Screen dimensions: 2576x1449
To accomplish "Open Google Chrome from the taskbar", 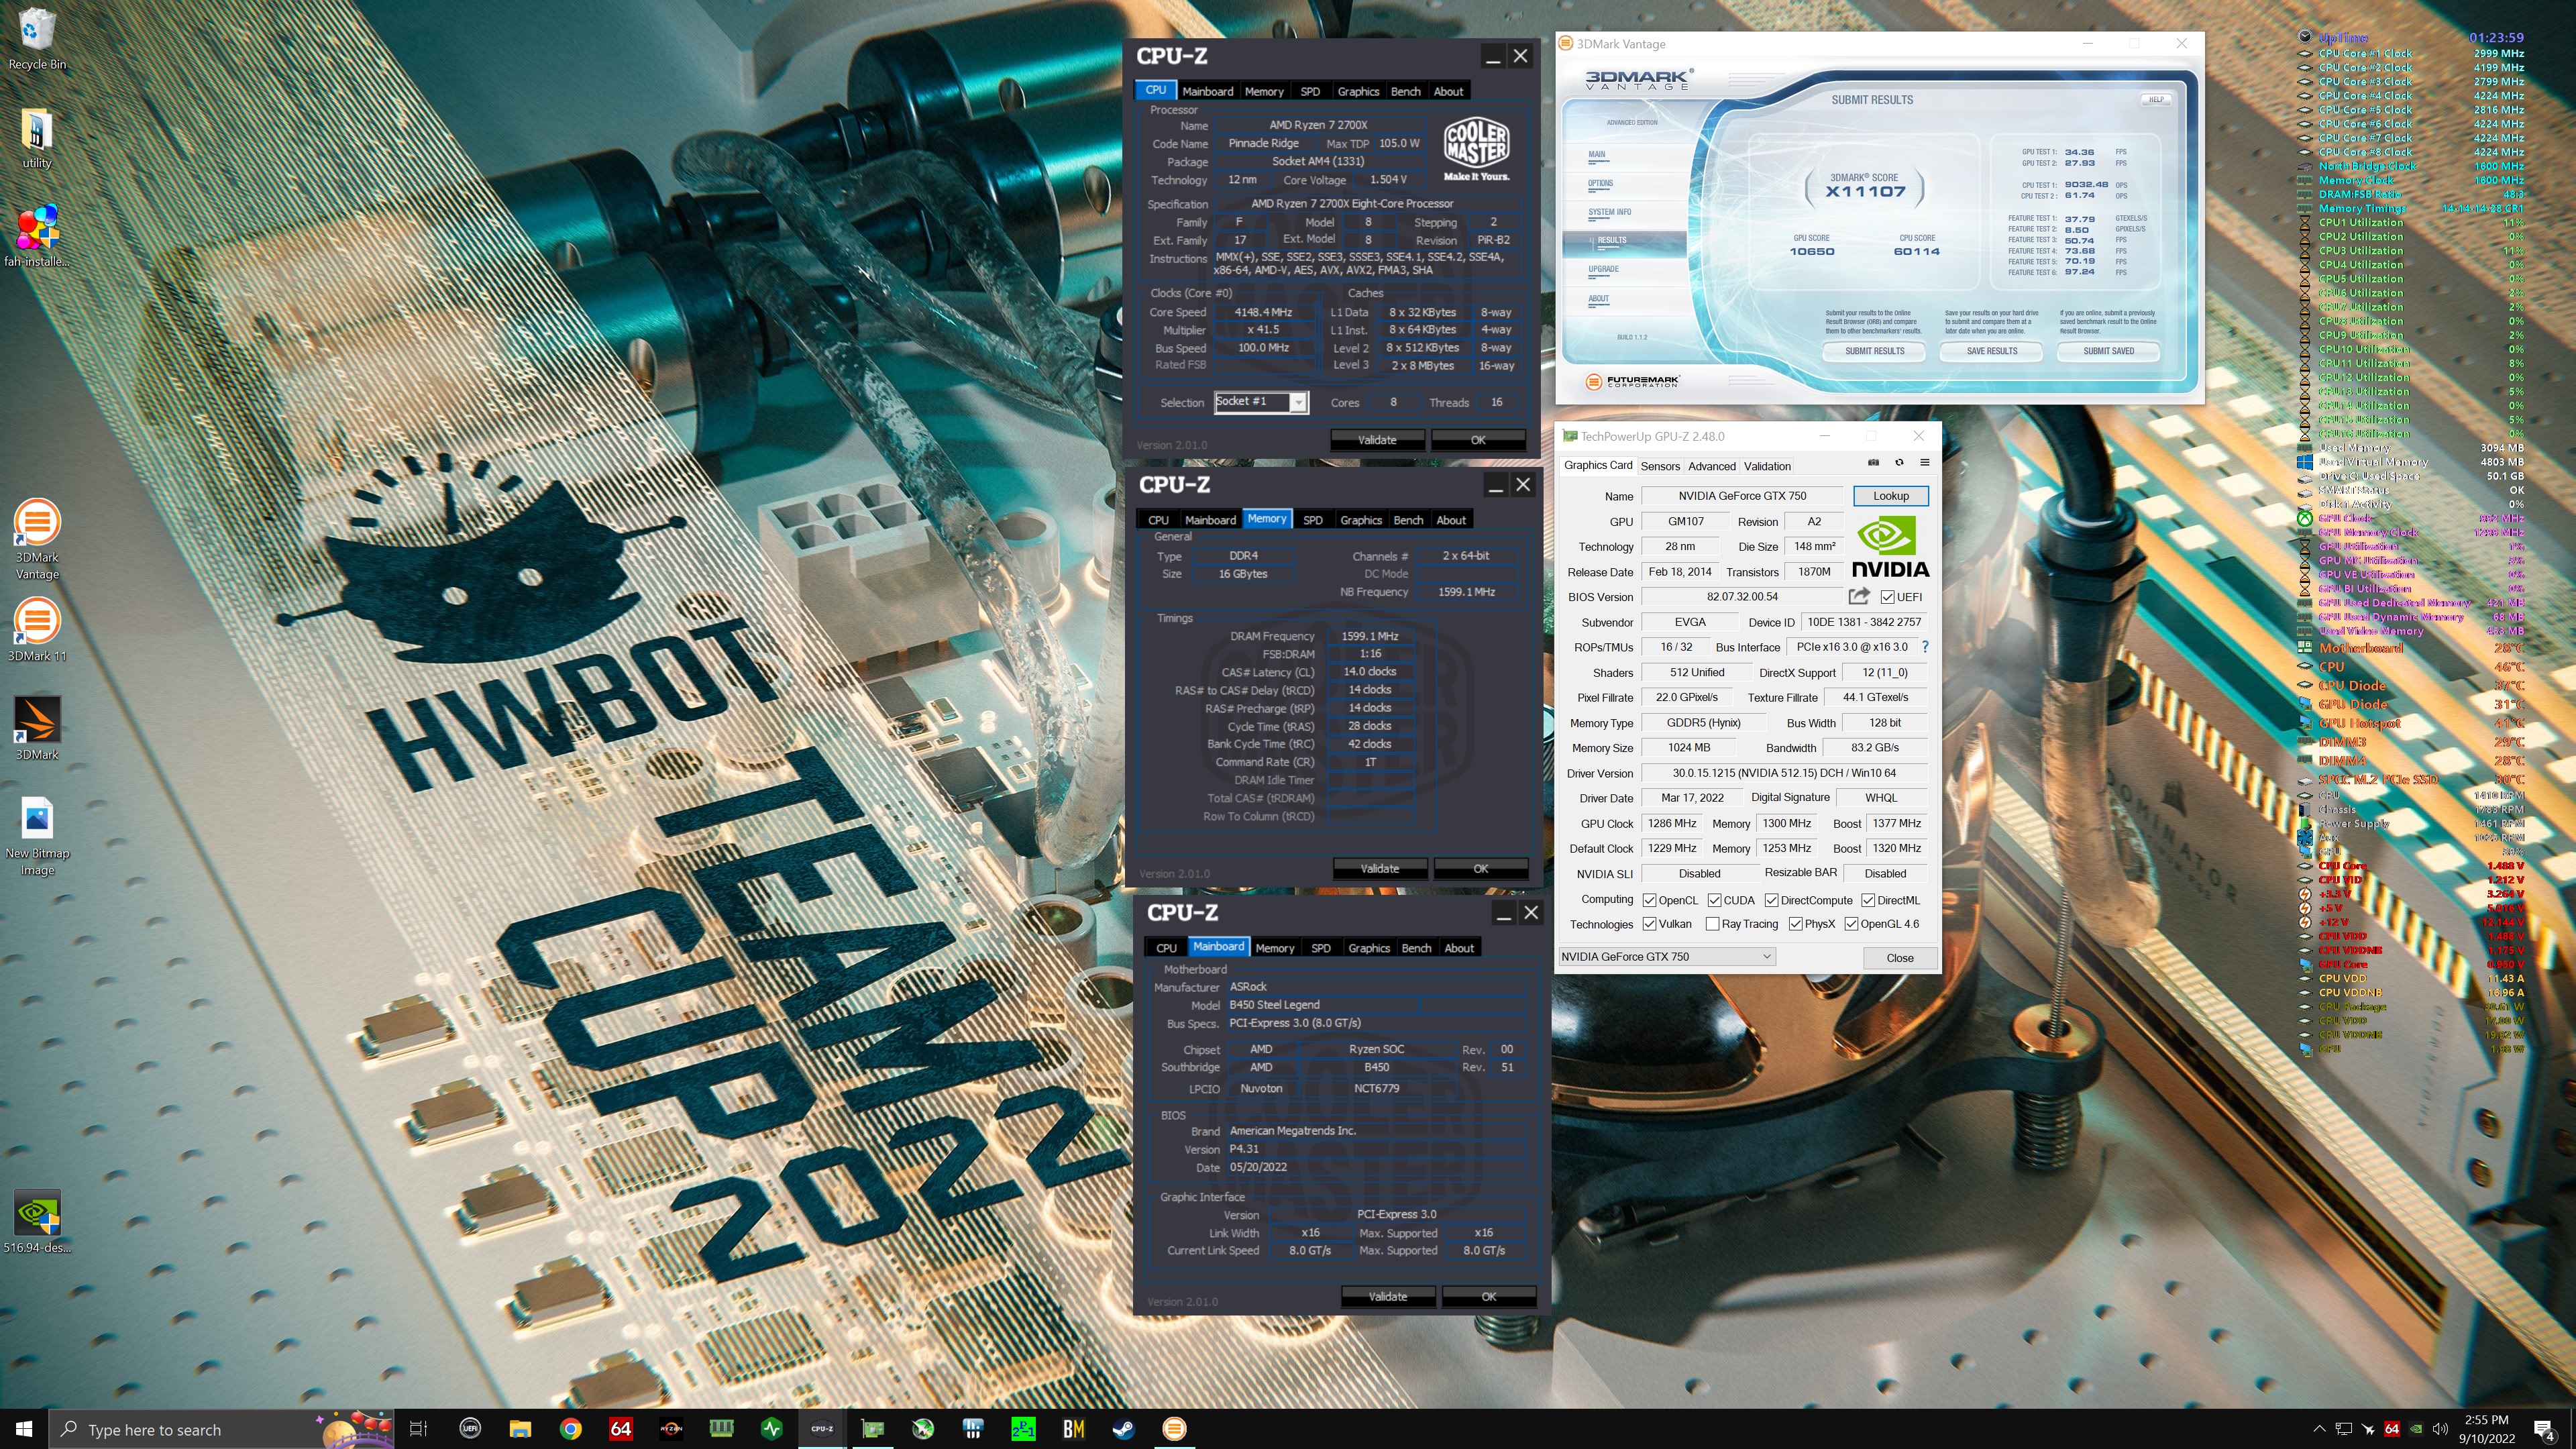I will (x=571, y=1429).
